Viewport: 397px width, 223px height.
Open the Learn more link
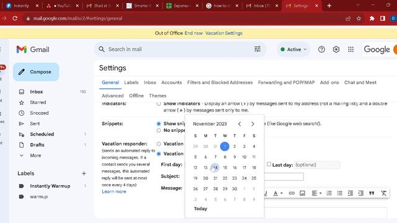[114, 191]
